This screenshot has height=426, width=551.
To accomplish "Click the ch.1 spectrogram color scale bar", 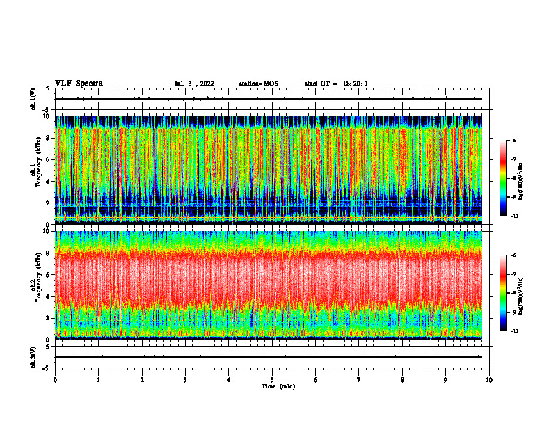I will click(503, 178).
